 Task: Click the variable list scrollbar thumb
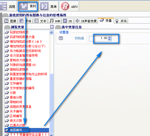(51, 103)
